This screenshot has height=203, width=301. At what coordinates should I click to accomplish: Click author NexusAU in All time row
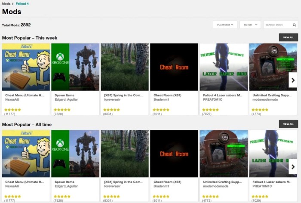tap(12, 186)
